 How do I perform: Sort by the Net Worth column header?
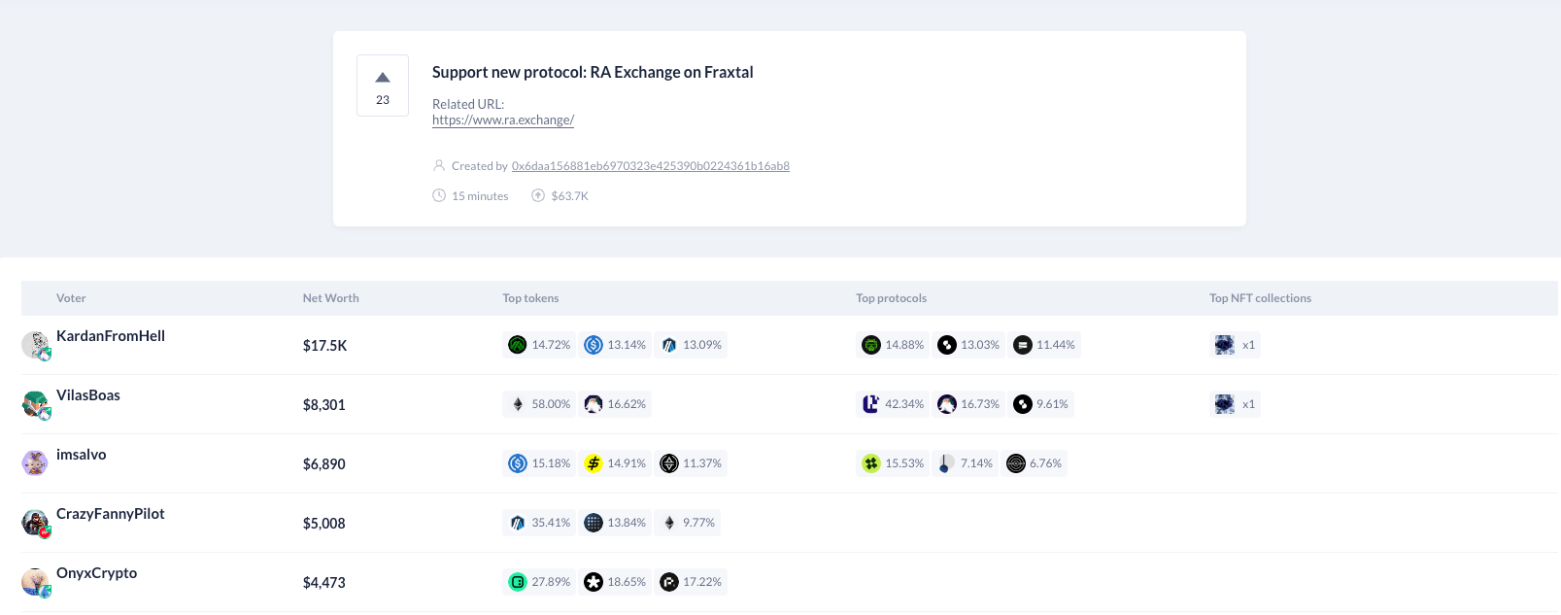330,298
